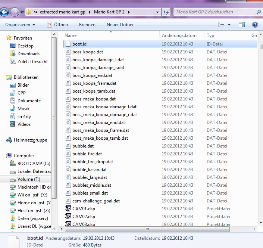Image resolution: width=263 pixels, height=248 pixels.
Task: Click Brennen in the toolbar
Action: click(x=87, y=25)
